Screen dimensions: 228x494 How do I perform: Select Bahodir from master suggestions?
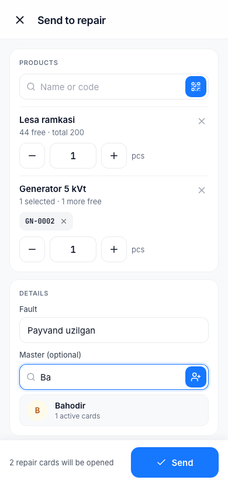pyautogui.click(x=114, y=410)
